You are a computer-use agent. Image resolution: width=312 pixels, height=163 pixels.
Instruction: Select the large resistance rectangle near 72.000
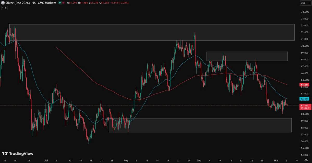[152, 32]
